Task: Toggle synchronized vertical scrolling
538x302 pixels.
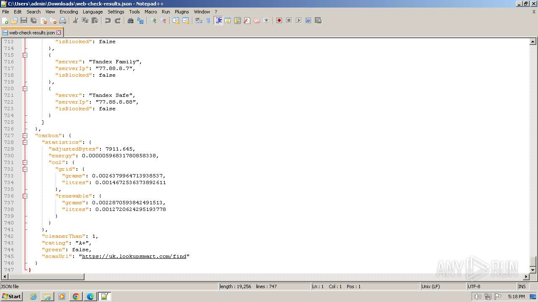Action: click(x=176, y=21)
